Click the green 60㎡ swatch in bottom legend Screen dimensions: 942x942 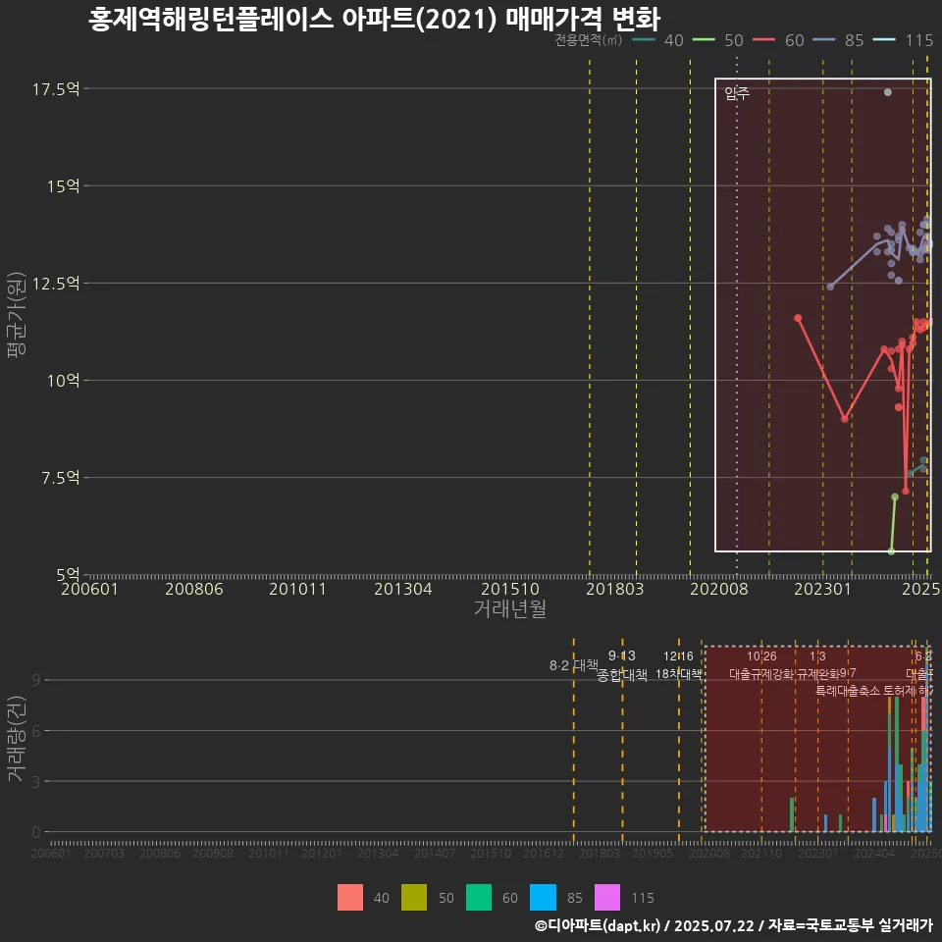[x=478, y=898]
